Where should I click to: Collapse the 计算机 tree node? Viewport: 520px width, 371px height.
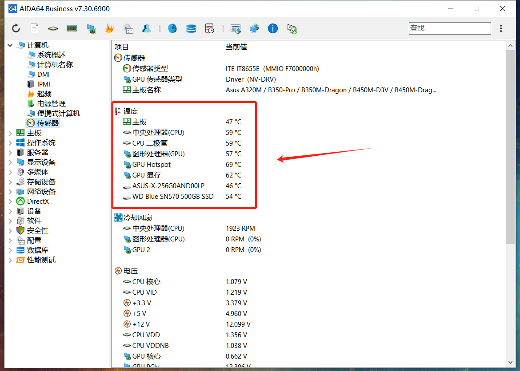pyautogui.click(x=10, y=45)
